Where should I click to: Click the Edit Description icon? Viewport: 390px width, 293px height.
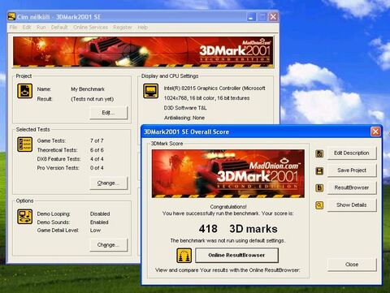coord(319,153)
